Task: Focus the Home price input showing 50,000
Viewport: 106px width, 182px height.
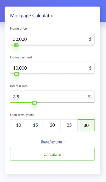Action: point(52,39)
